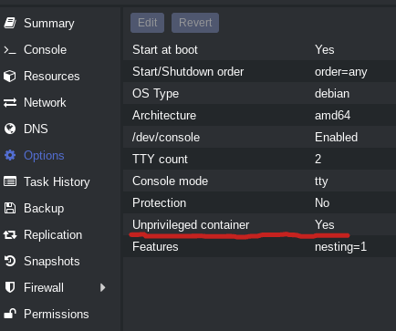Click the Revert button
The width and height of the screenshot is (396, 331).
pos(195,23)
